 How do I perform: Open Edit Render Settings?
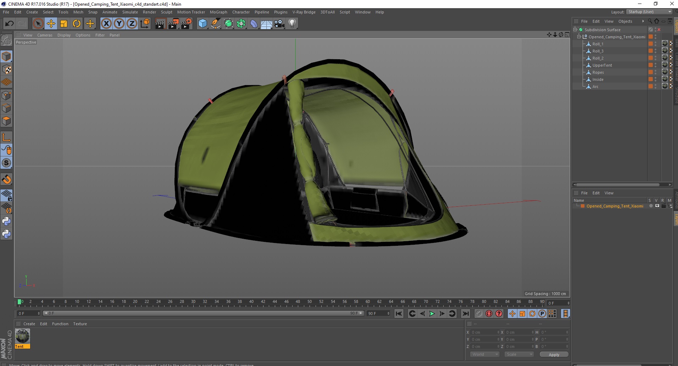coord(187,24)
